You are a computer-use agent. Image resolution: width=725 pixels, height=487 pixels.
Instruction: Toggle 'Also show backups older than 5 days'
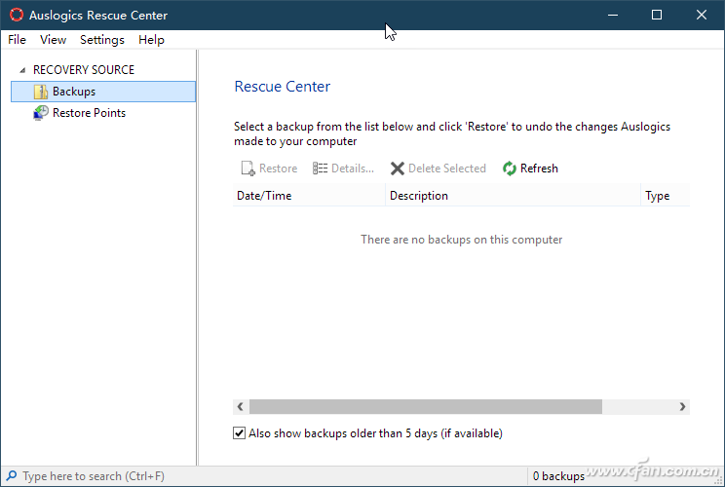tap(239, 432)
